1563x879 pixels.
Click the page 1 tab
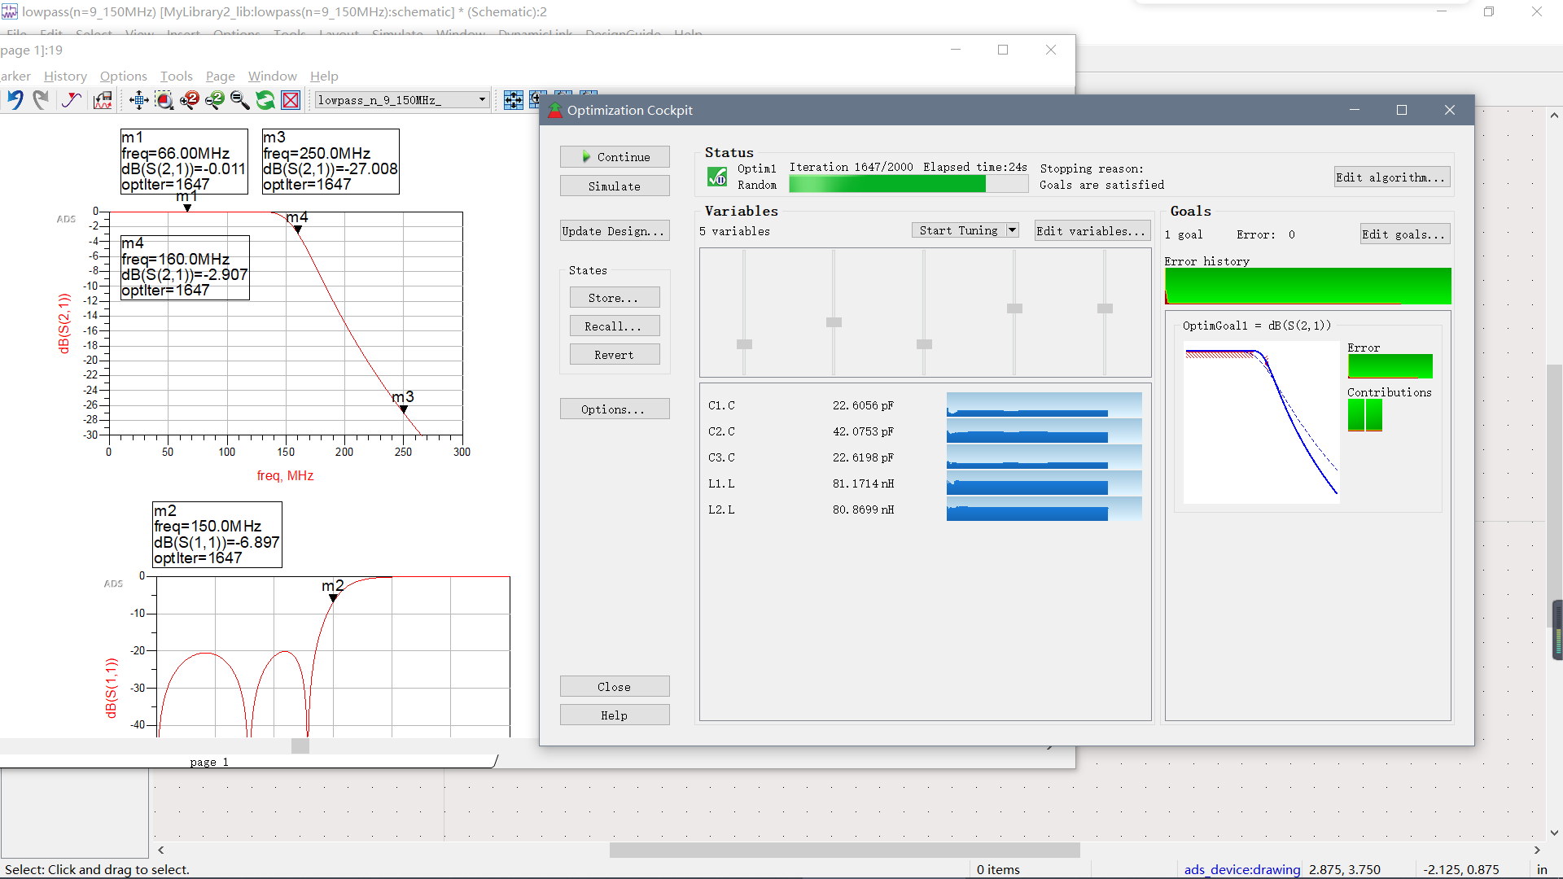(209, 762)
